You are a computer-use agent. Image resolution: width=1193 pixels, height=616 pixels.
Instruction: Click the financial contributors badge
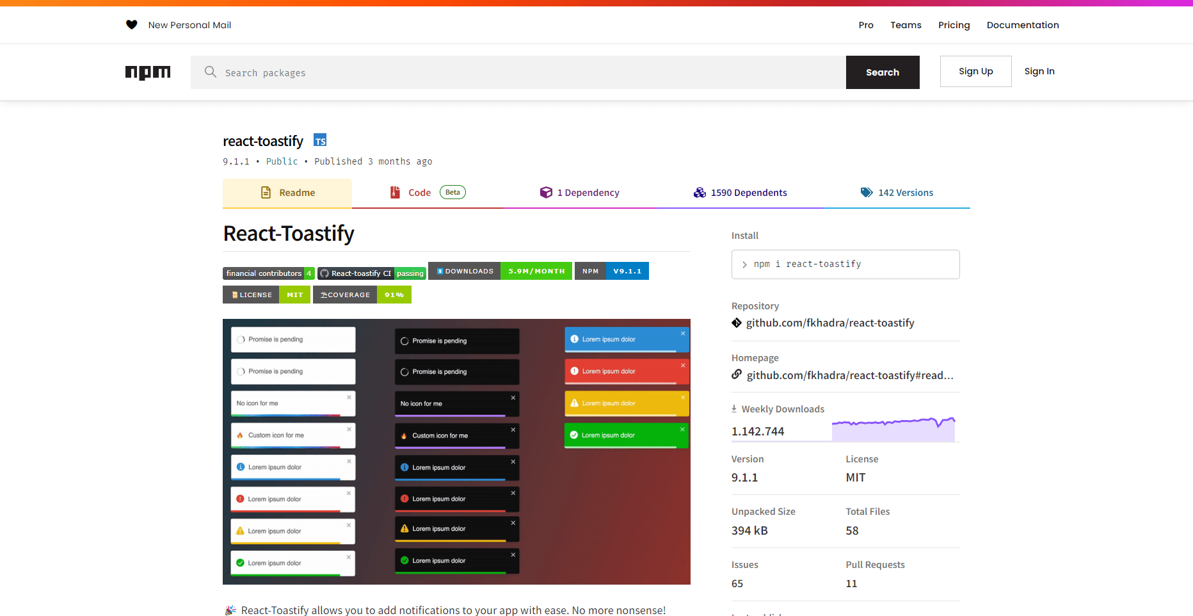pyautogui.click(x=269, y=273)
